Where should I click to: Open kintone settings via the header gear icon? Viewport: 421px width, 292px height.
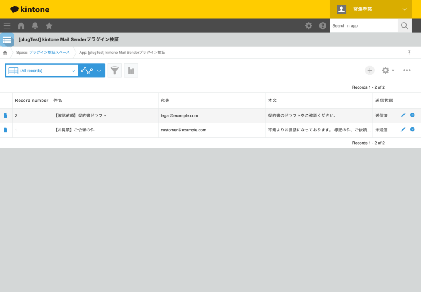[x=309, y=25]
